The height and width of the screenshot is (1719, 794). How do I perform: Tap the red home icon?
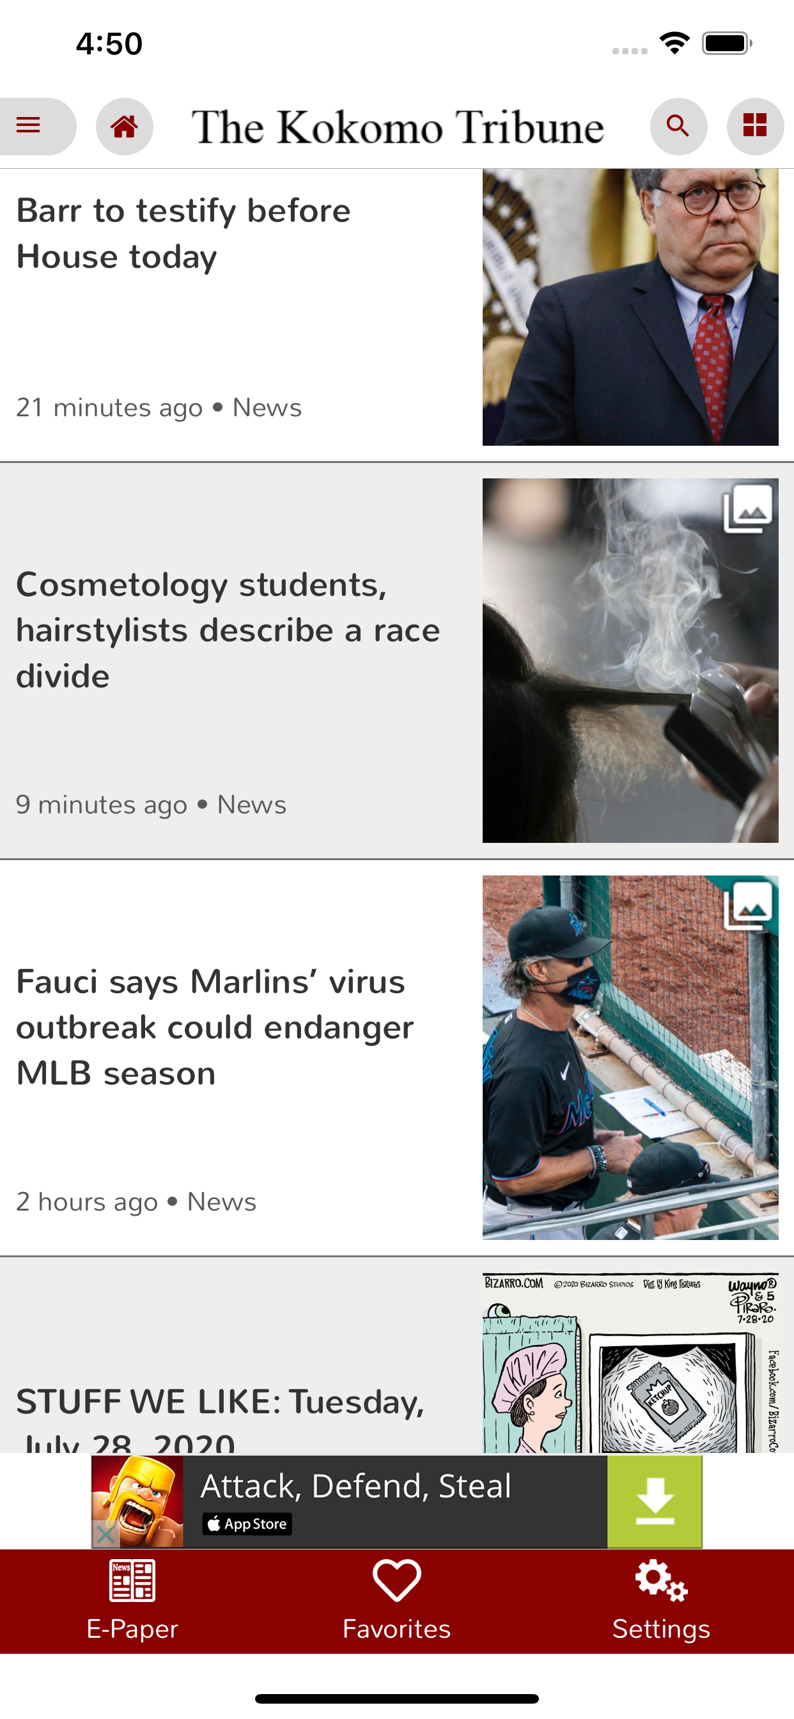coord(124,126)
